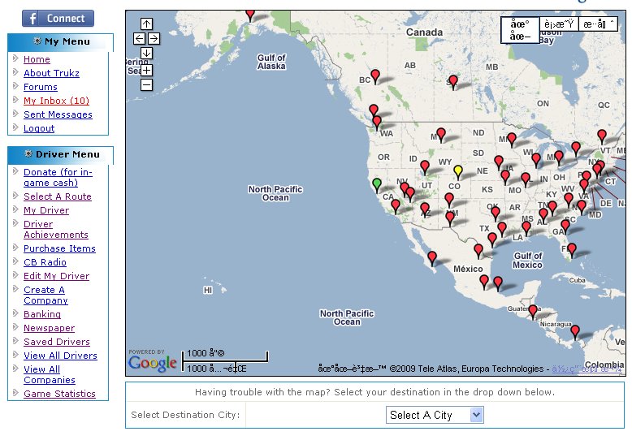The height and width of the screenshot is (440, 632).
Task: Open Sent Messages
Action: click(x=58, y=114)
